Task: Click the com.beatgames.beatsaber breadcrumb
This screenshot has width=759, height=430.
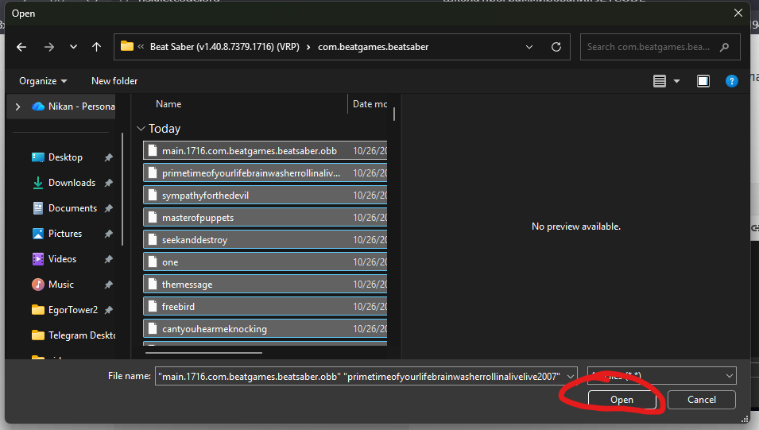Action: click(374, 47)
